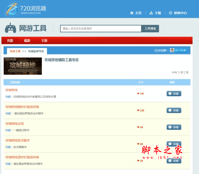This screenshot has height=174, width=199.
Task: Click the 工具搜索 search button
Action: [x=150, y=29]
